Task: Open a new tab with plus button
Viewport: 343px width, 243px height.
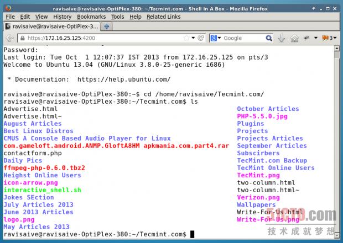Action: (x=107, y=27)
